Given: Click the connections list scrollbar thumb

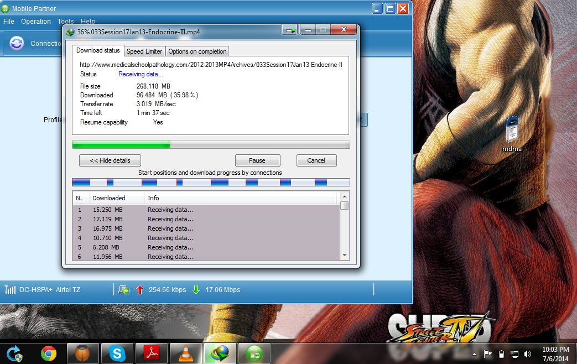Looking at the screenshot, I should (x=345, y=205).
